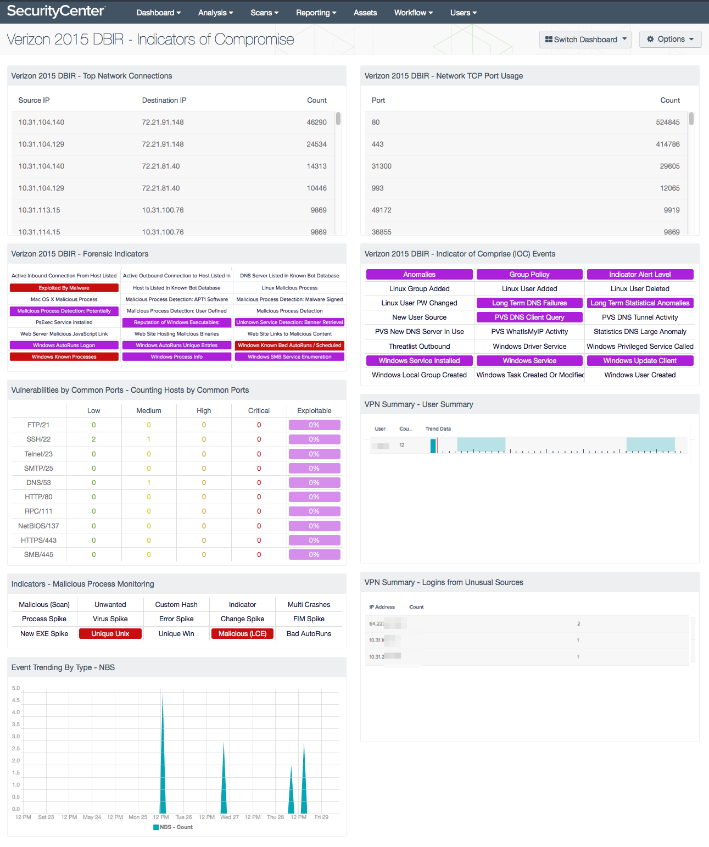Image resolution: width=709 pixels, height=847 pixels.
Task: Select the Group Policy IOC event
Action: pyautogui.click(x=529, y=275)
